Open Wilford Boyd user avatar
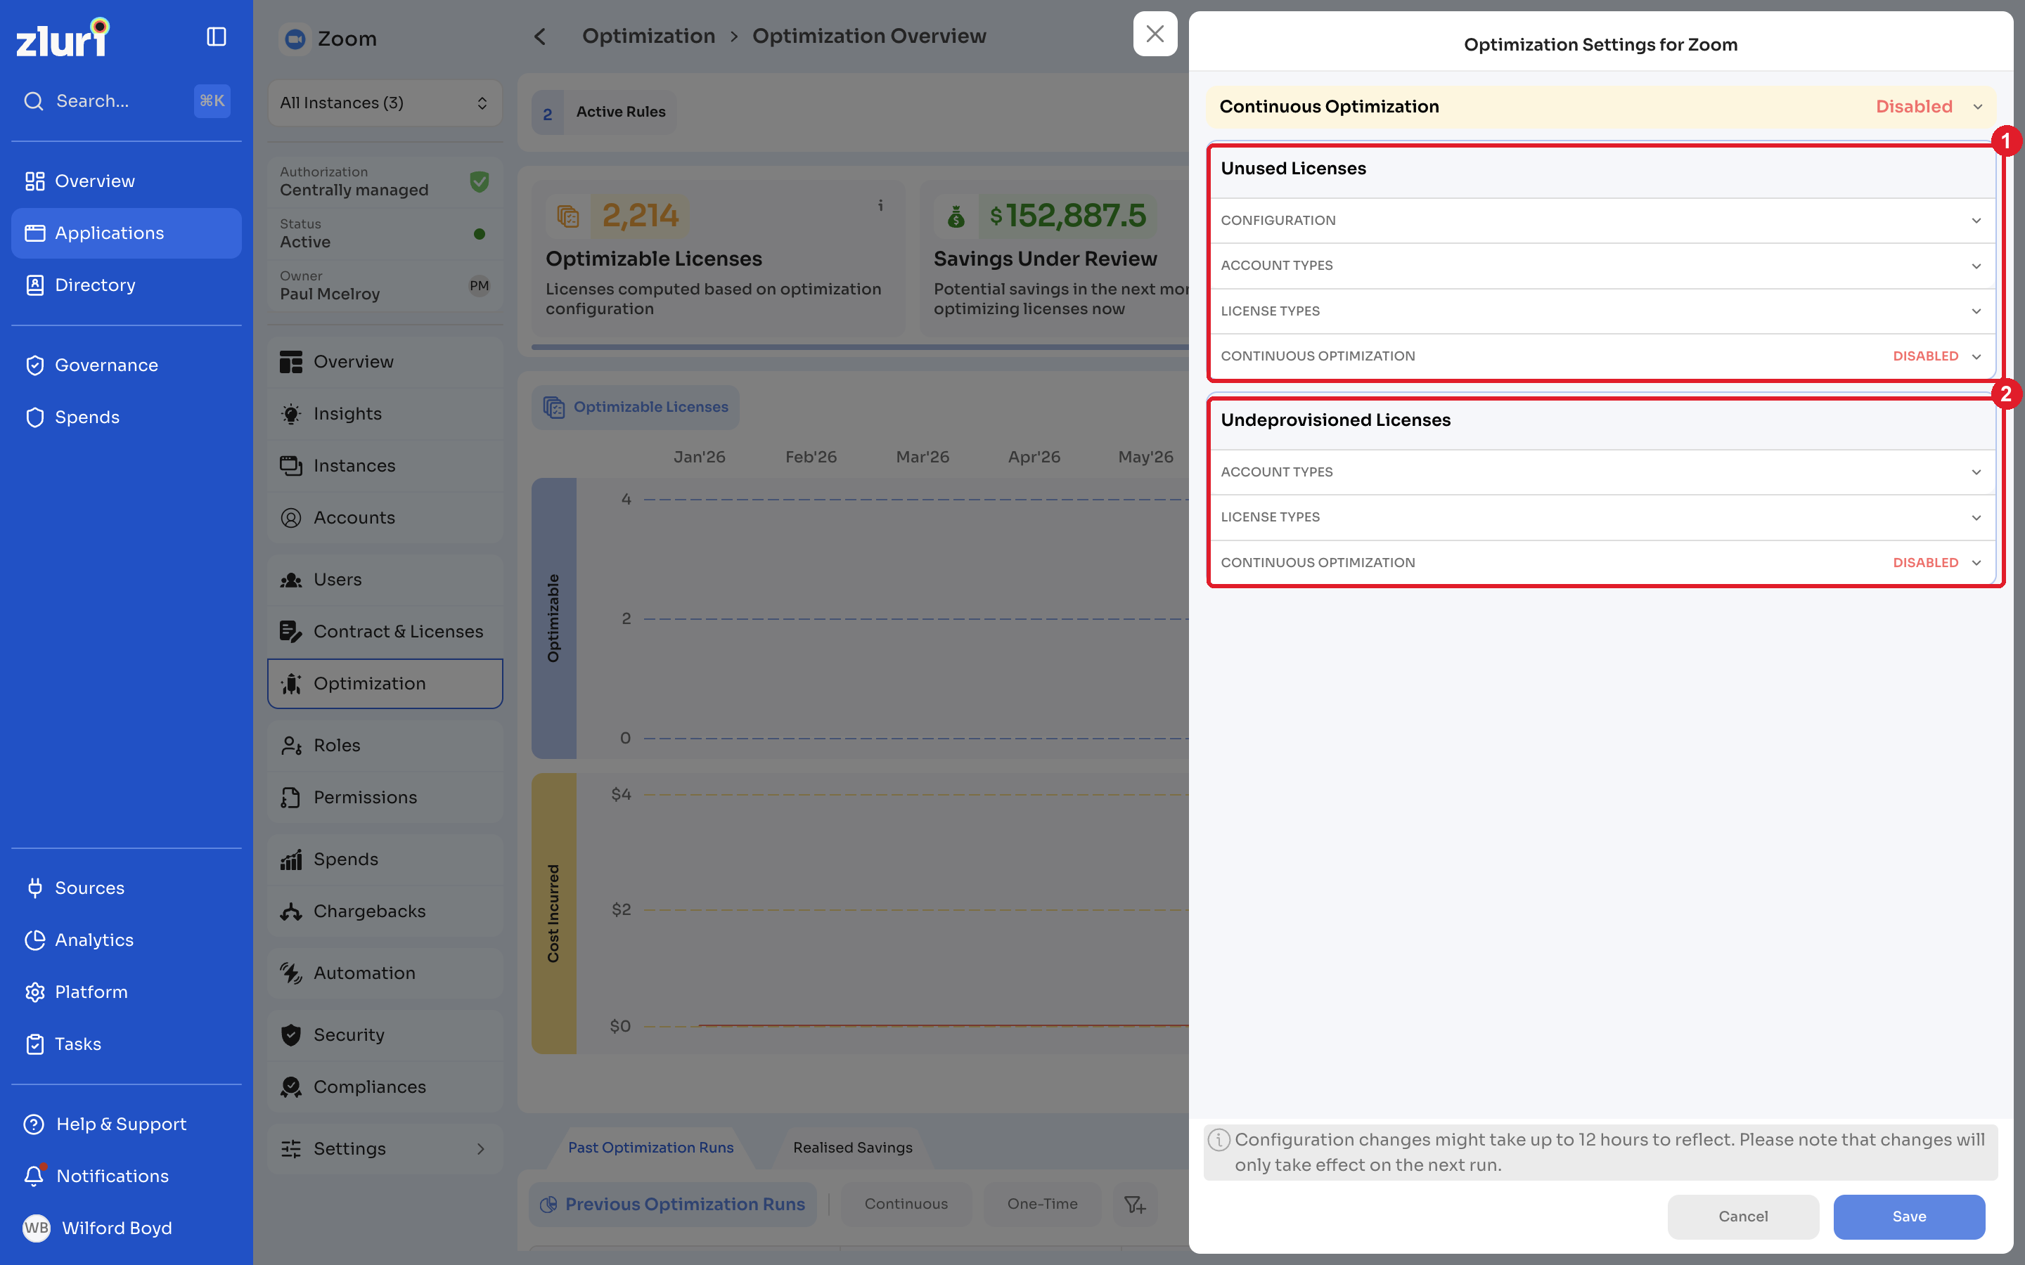The image size is (2025, 1265). pos(36,1227)
